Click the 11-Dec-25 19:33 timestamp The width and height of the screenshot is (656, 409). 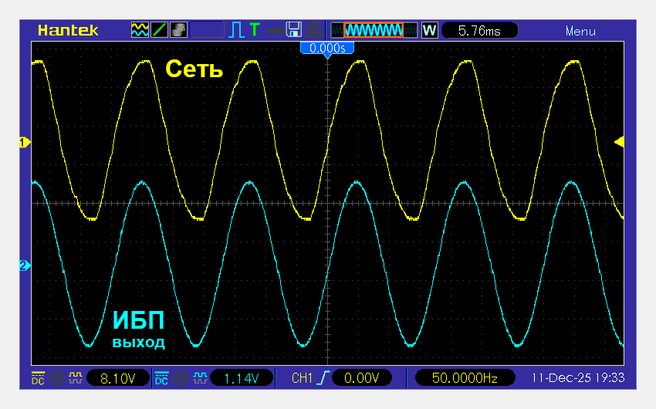click(578, 378)
